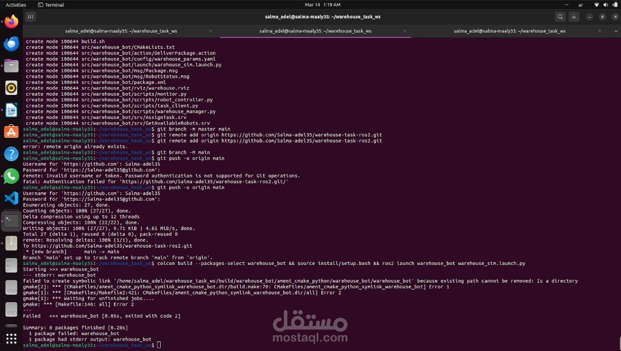Viewport: 621px width, 351px height.
Task: Show Applications grid at the bottom of the dock
Action: pos(11,339)
